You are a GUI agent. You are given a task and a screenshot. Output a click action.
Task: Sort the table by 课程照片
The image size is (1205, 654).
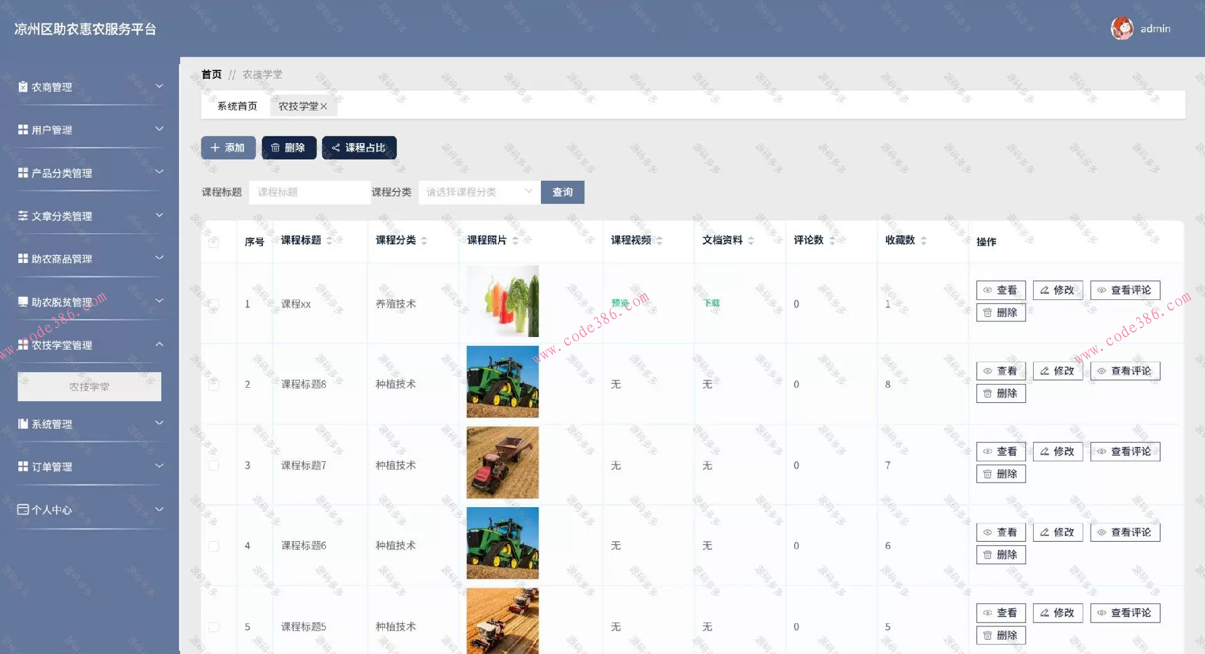515,240
